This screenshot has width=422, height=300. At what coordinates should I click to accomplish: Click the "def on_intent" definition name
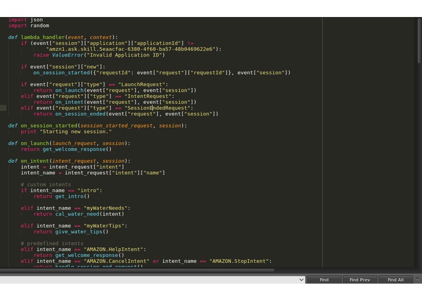point(35,161)
